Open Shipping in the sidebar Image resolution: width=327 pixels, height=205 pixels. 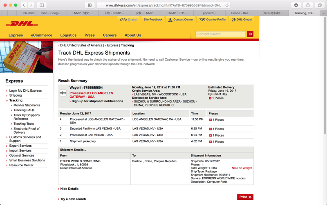[16, 95]
